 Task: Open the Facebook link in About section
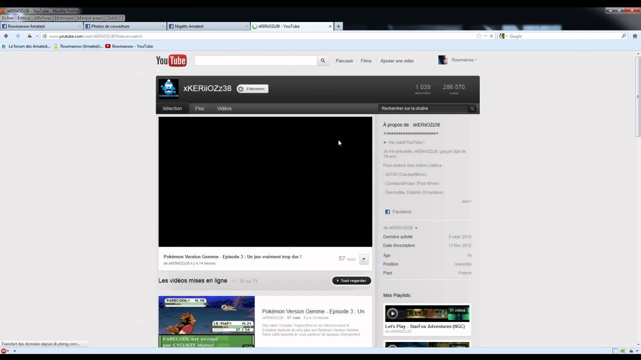pos(402,212)
